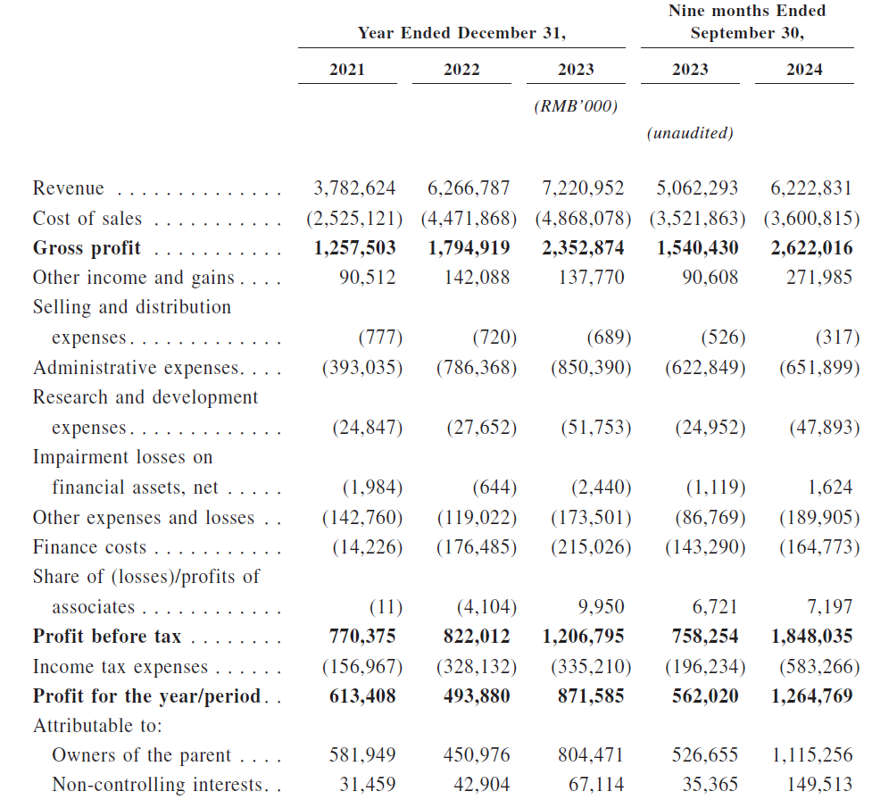Select non-controlling interests value 149,513
Viewport: 872px width, 808px height.
[x=817, y=785]
